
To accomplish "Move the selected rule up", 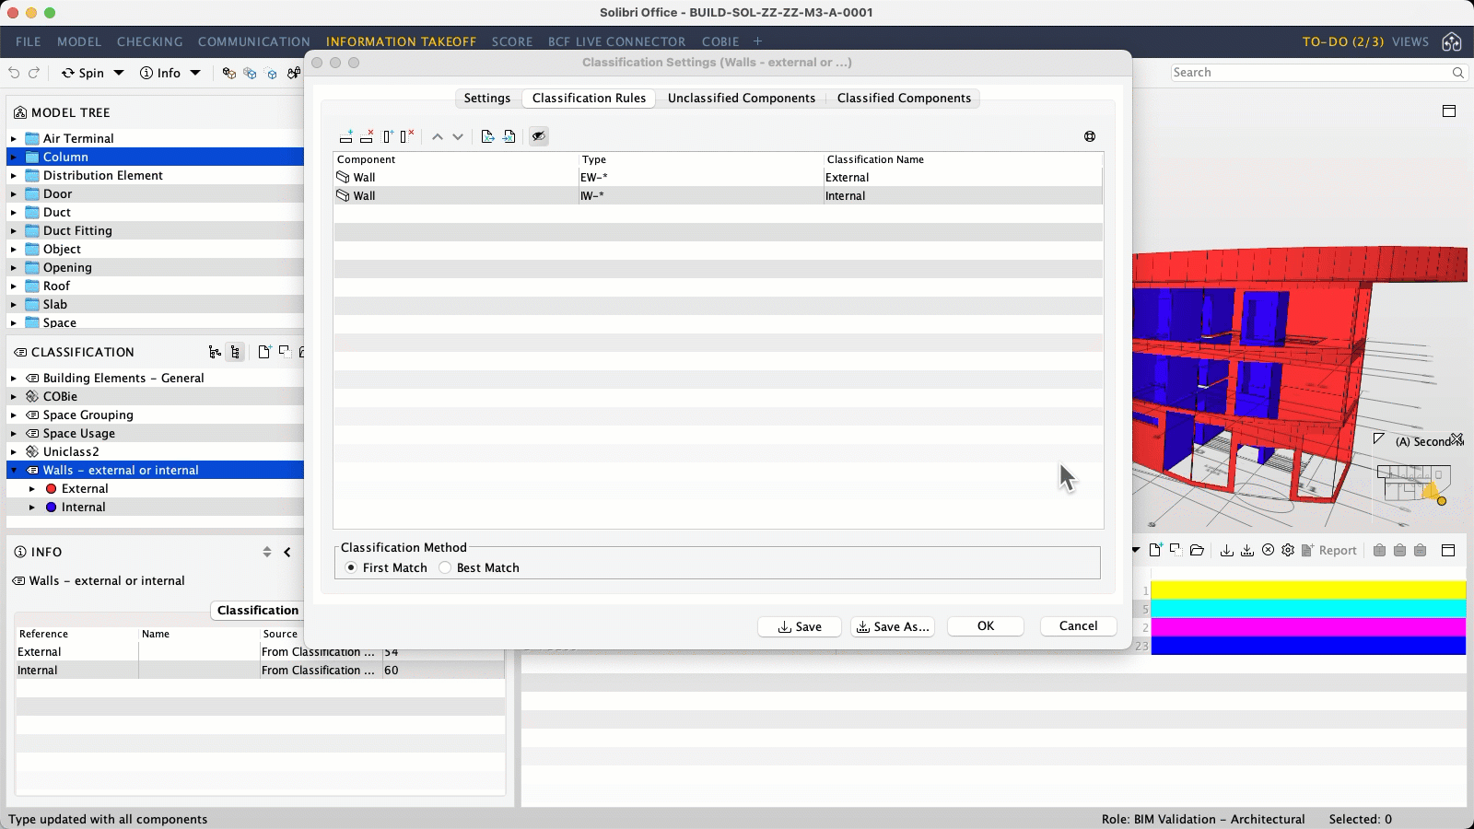I will point(439,136).
